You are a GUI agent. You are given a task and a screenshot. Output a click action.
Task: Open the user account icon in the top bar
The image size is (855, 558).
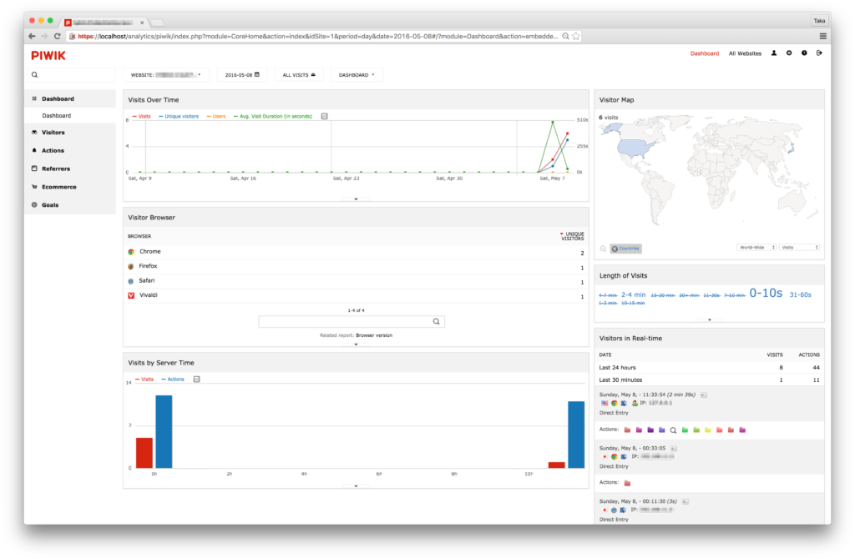tap(774, 53)
